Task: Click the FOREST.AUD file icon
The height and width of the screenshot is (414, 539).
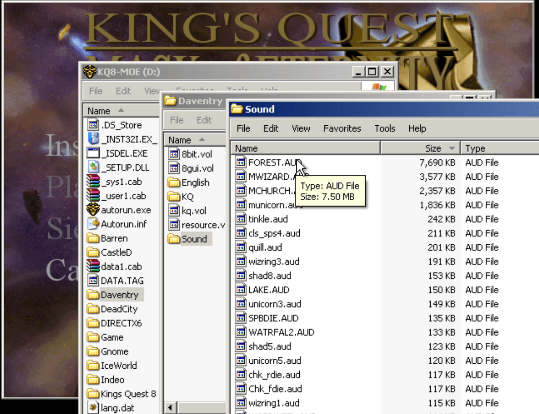Action: coord(241,162)
